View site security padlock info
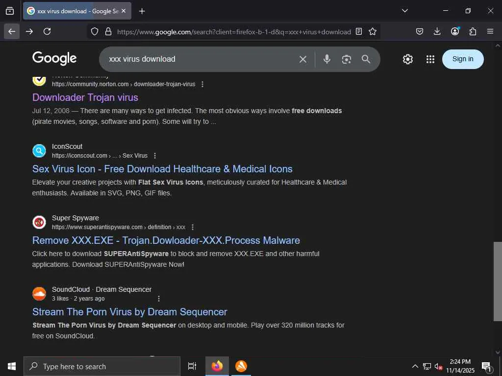Screen dimensions: 502x376 pyautogui.click(x=108, y=31)
